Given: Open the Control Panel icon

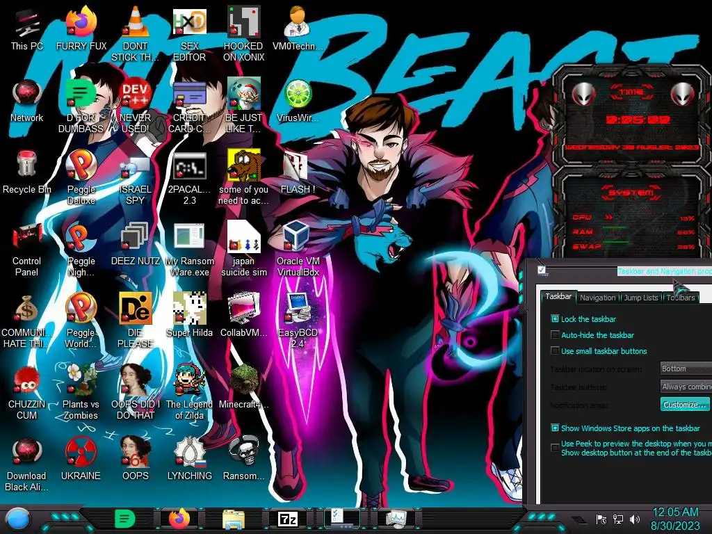Looking at the screenshot, I should pos(26,249).
